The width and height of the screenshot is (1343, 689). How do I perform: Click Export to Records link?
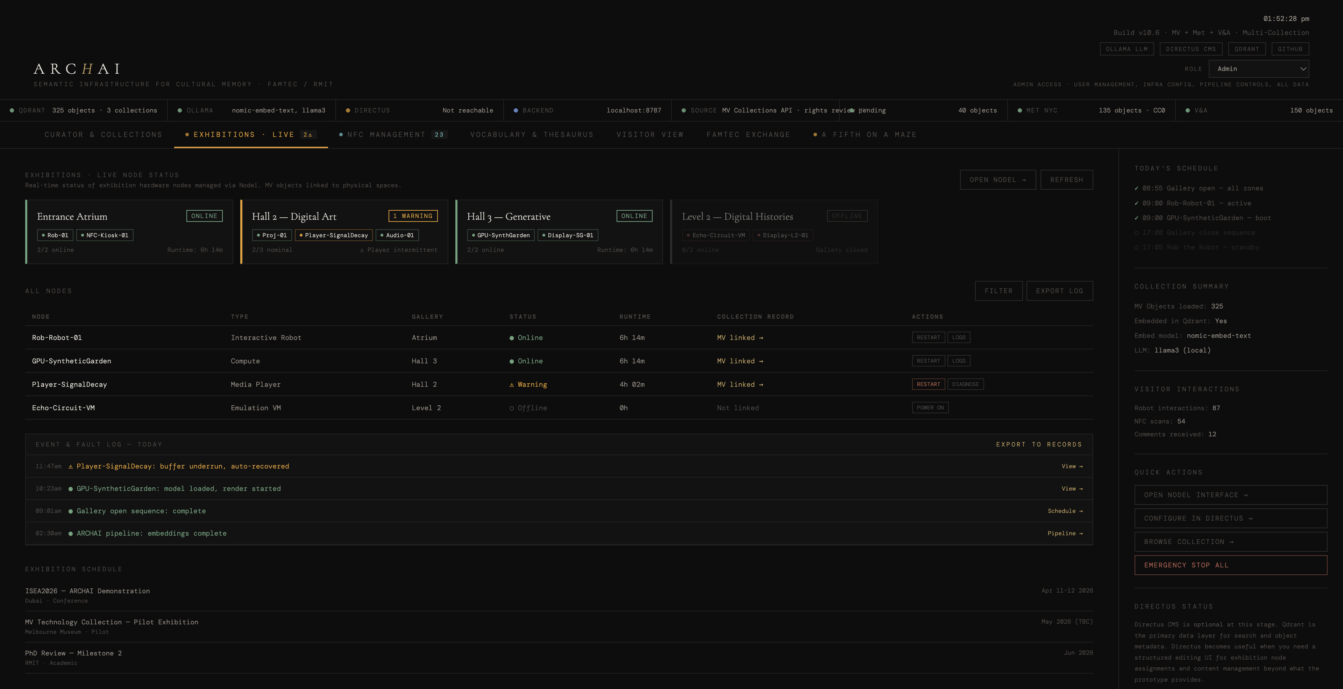(1038, 445)
